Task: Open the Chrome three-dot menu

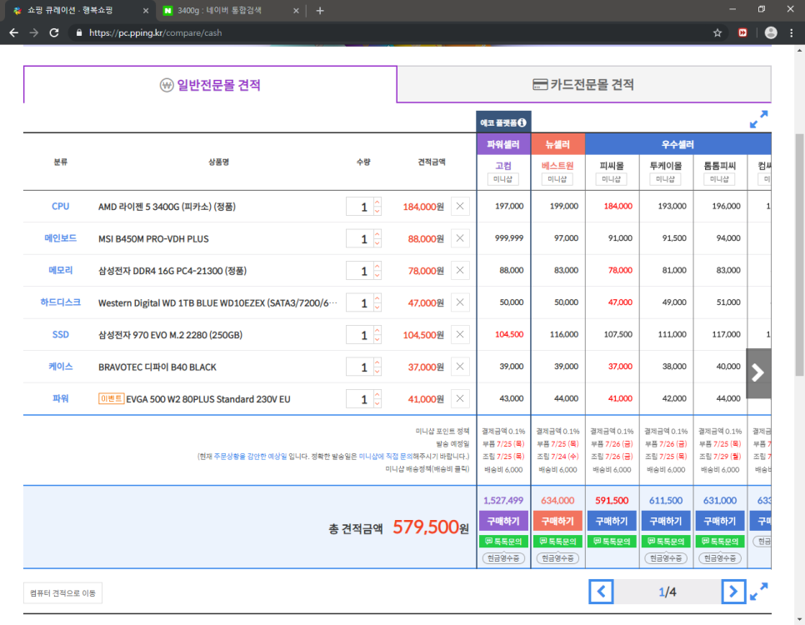Action: point(791,32)
